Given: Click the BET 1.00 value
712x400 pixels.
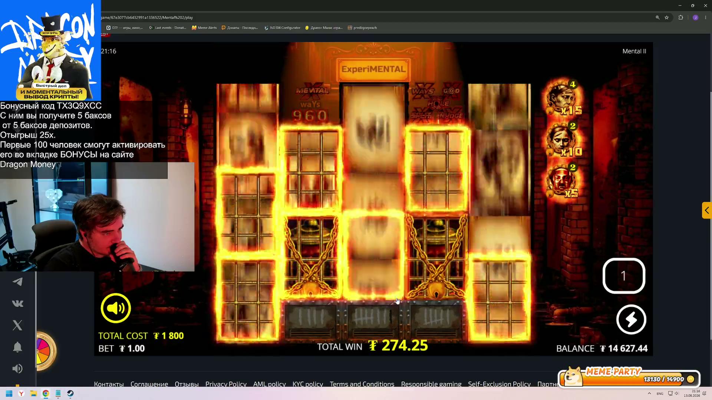Looking at the screenshot, I should coord(132,349).
